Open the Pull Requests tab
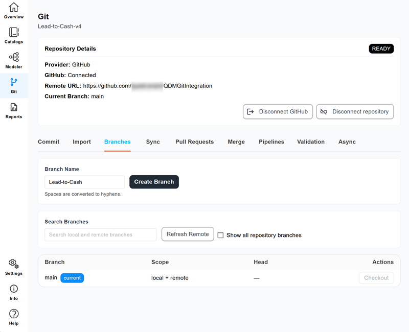Viewport: 409px width, 332px height. click(x=195, y=142)
